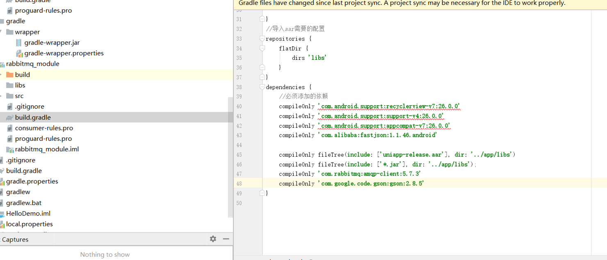This screenshot has width=607, height=260.
Task: Click the support-v4:26.0.0 dependency string
Action: click(x=381, y=116)
